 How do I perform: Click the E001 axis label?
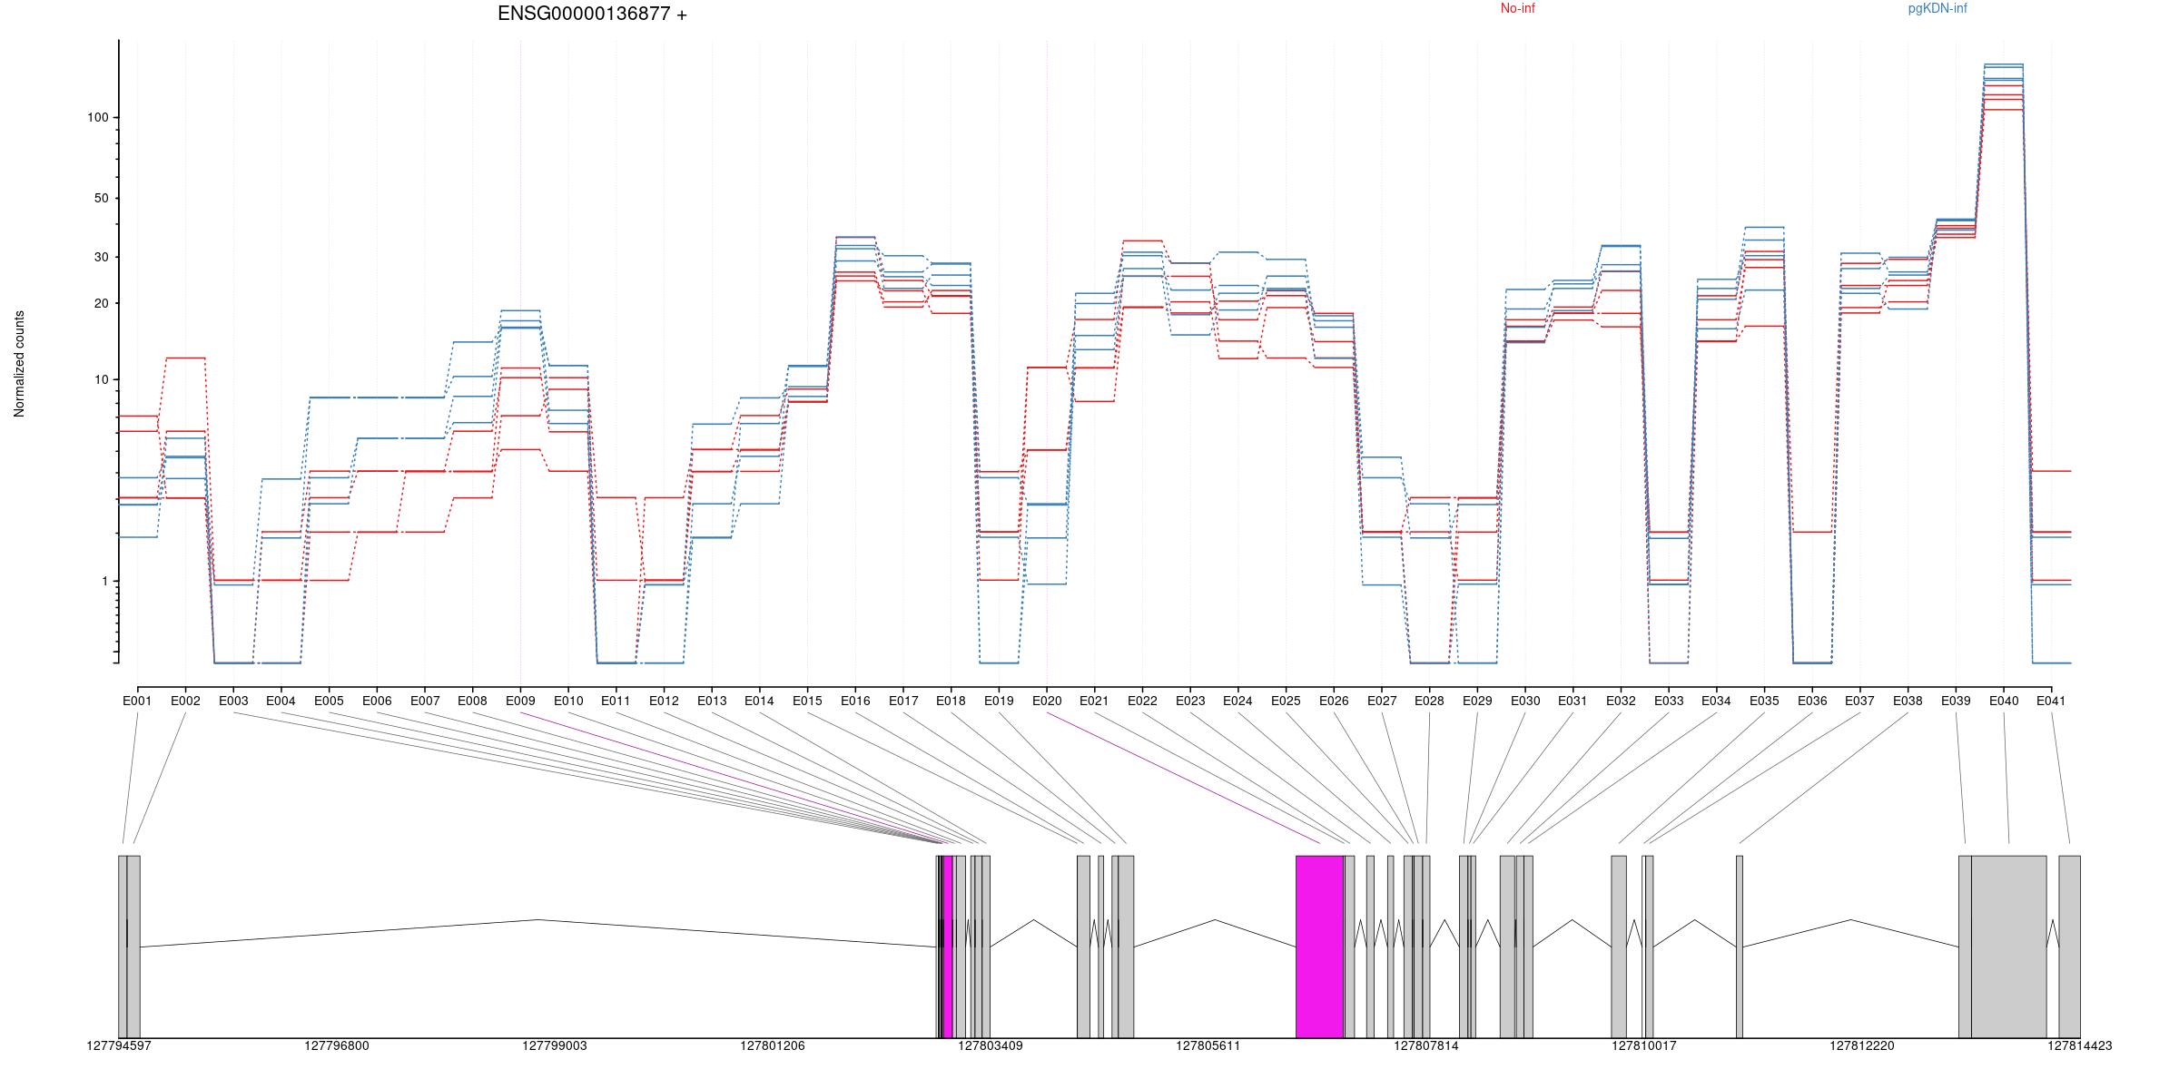137,701
